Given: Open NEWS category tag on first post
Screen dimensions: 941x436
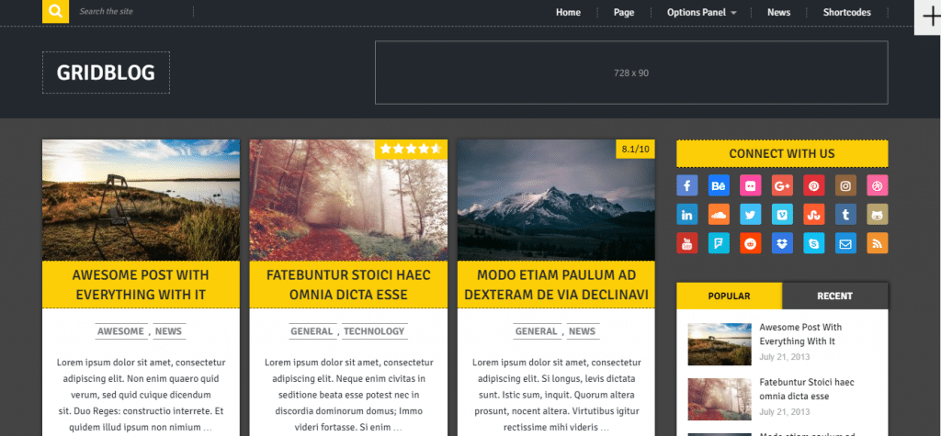Looking at the screenshot, I should [168, 331].
